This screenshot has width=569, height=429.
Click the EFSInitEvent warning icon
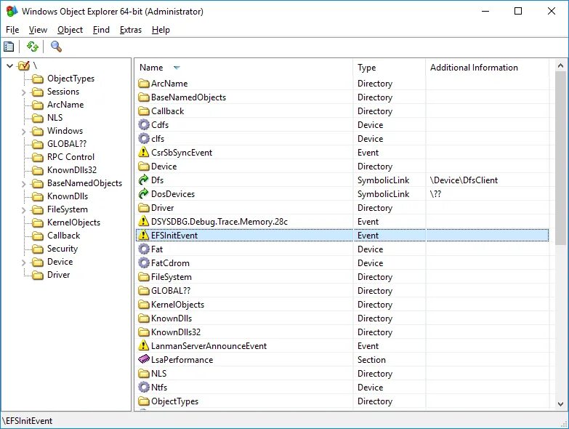coord(144,235)
